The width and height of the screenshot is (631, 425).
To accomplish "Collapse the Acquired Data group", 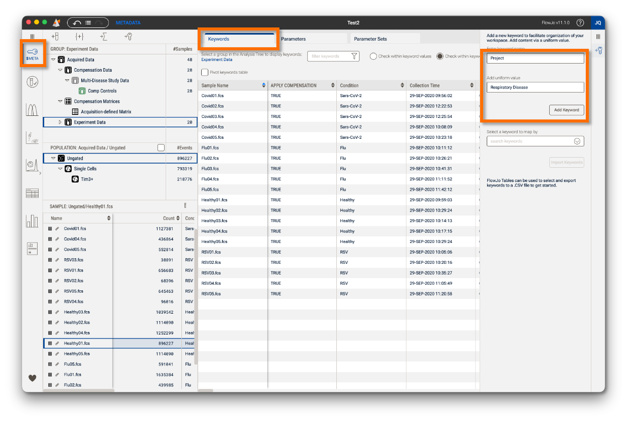I will (53, 60).
